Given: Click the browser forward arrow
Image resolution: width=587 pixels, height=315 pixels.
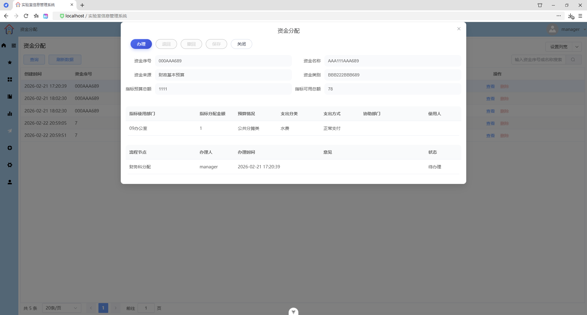Looking at the screenshot, I should 16,16.
